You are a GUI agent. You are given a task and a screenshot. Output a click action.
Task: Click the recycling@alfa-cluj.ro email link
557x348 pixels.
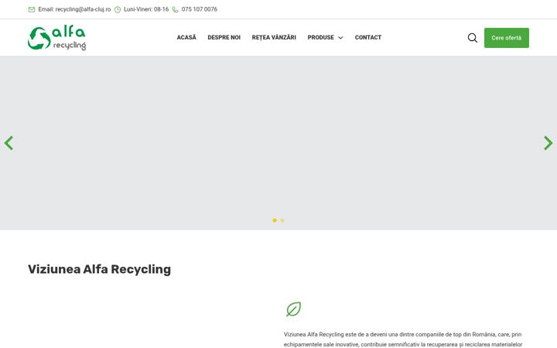pos(83,9)
